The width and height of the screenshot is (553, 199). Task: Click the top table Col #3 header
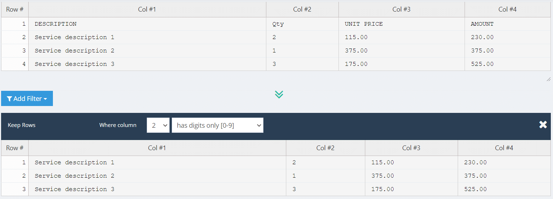402,9
